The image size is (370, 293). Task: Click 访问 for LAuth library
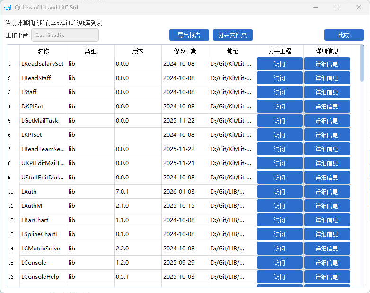point(280,192)
